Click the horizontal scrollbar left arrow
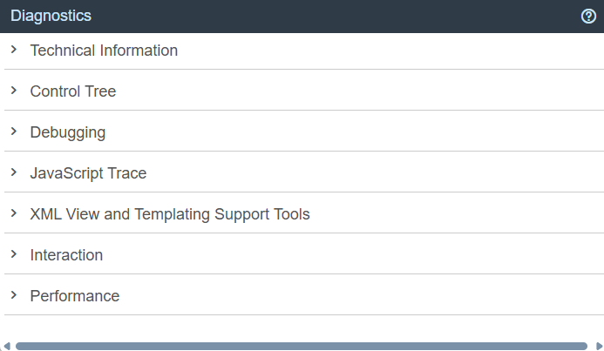This screenshot has height=351, width=604. point(6,346)
